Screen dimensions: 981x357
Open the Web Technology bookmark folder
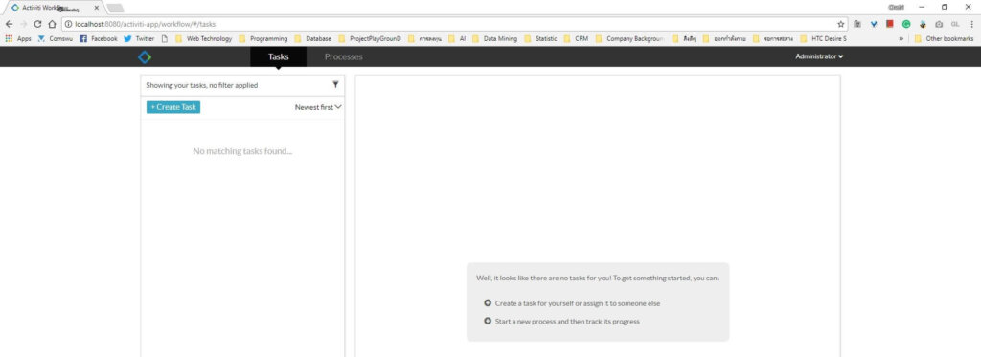[x=203, y=39]
